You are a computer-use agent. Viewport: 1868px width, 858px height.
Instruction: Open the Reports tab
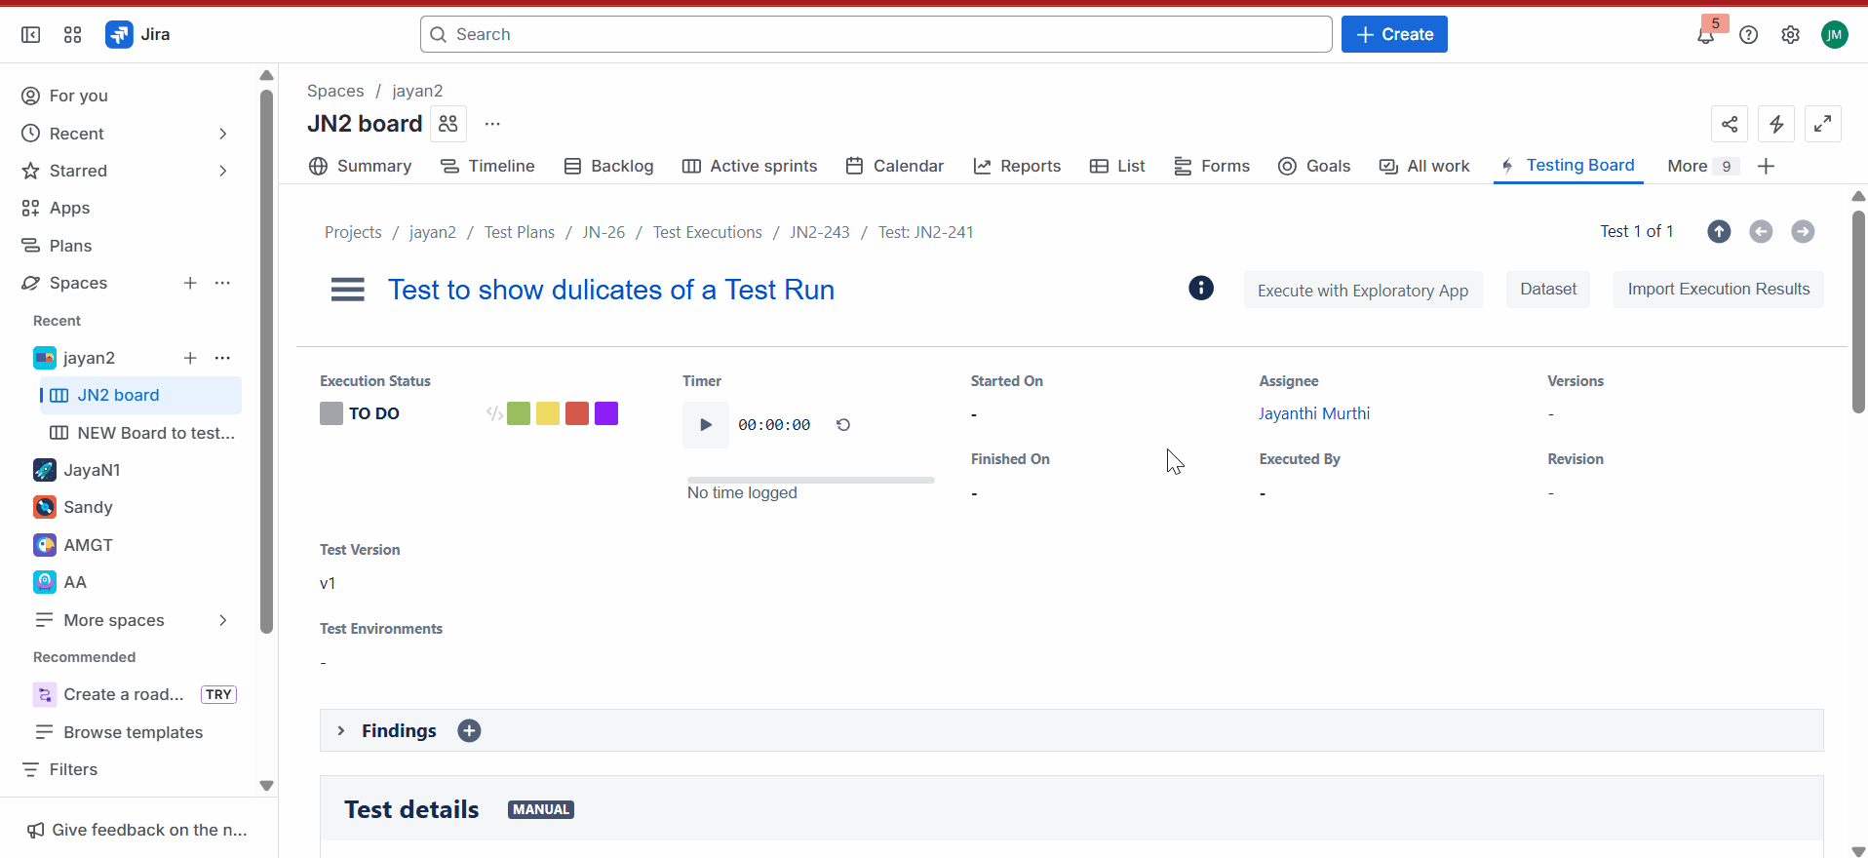coord(1017,166)
